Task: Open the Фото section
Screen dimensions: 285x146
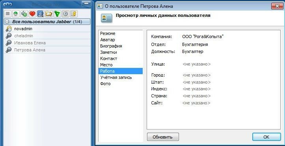Action: pos(120,84)
